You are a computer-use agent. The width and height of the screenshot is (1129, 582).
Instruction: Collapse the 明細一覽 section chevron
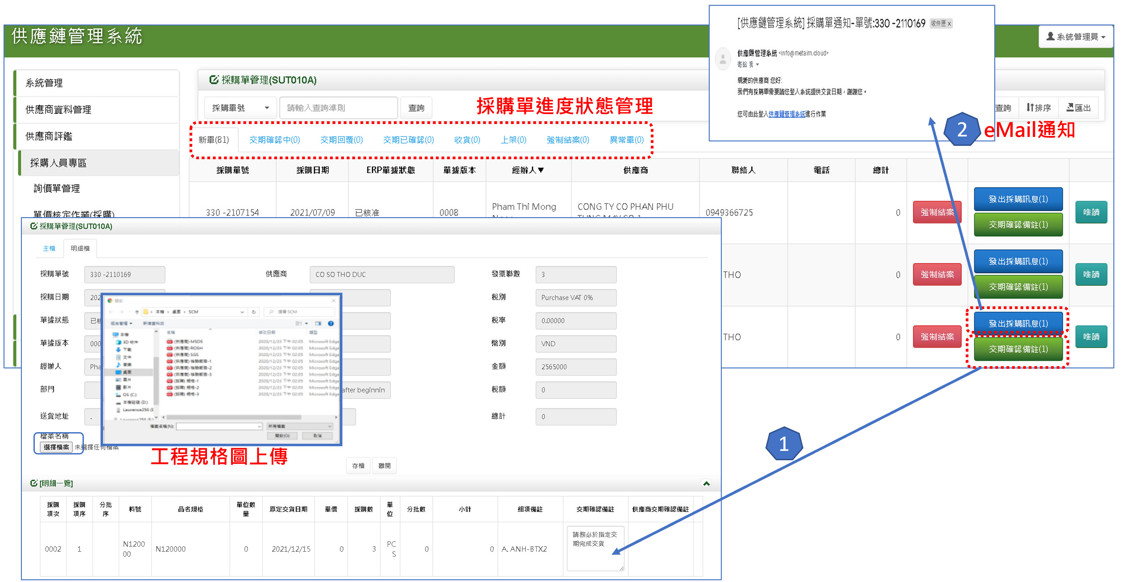[706, 483]
